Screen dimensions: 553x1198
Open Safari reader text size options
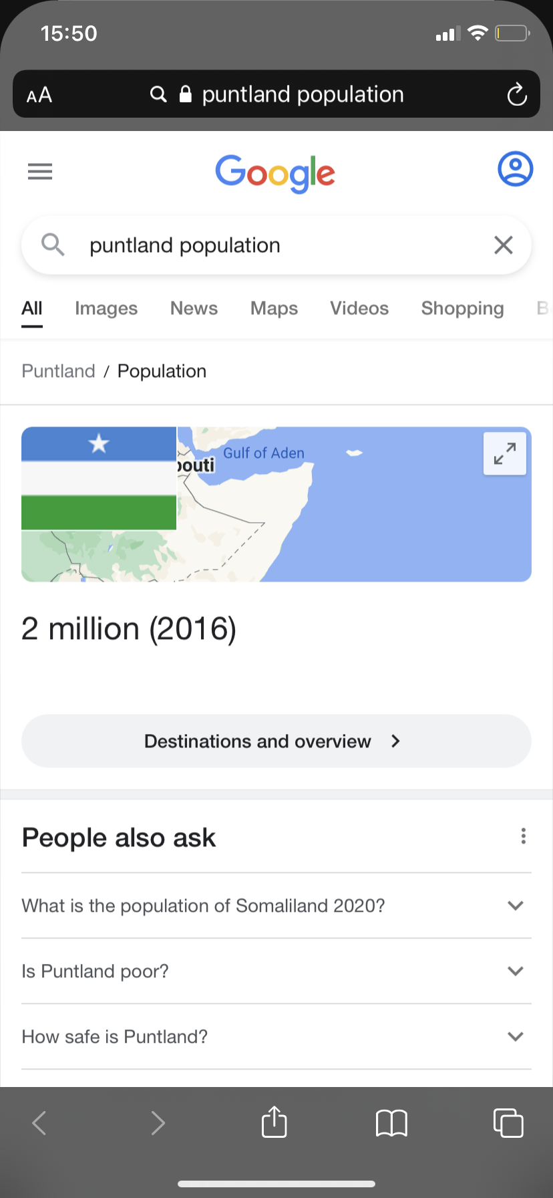pos(39,95)
